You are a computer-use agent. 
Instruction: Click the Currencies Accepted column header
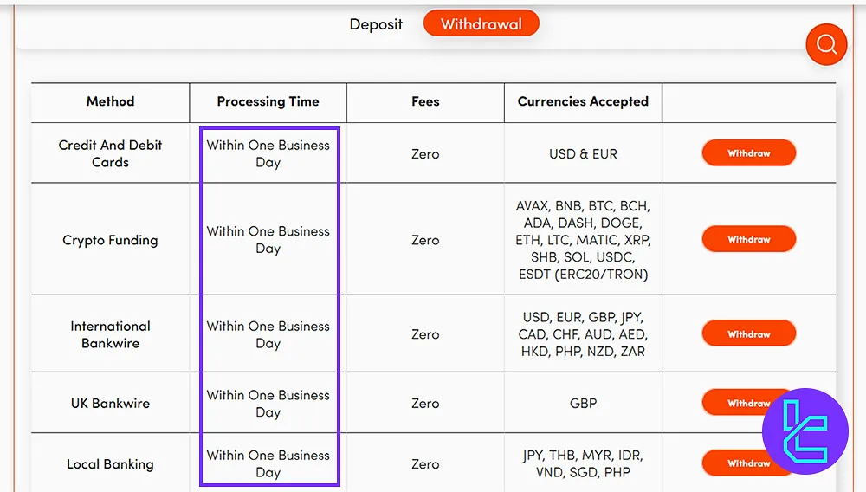click(583, 101)
